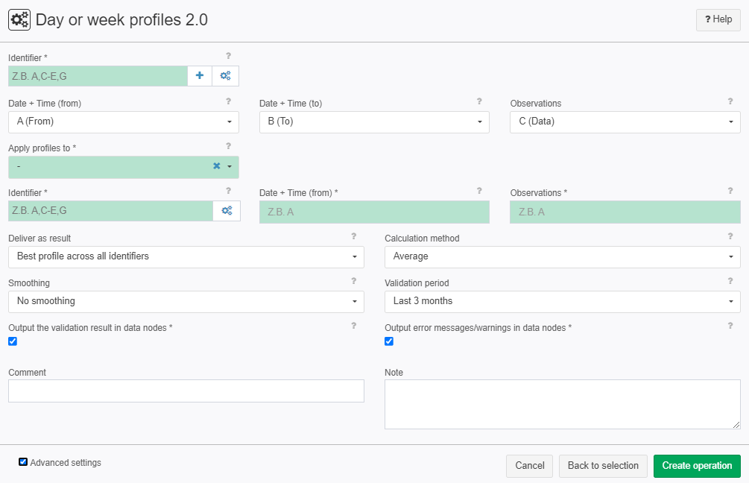Show help for required Observations field
Image resolution: width=749 pixels, height=483 pixels.
pos(730,191)
